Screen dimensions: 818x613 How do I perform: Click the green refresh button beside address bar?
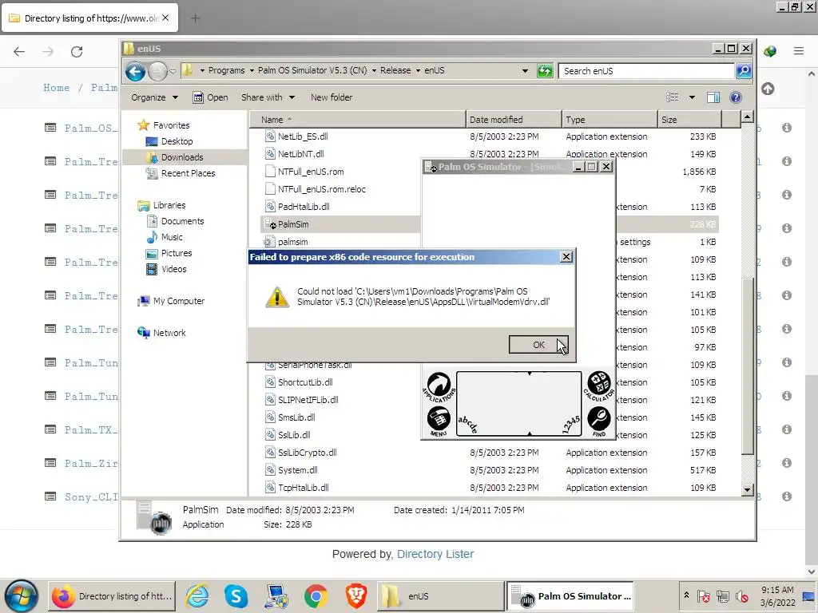[545, 71]
